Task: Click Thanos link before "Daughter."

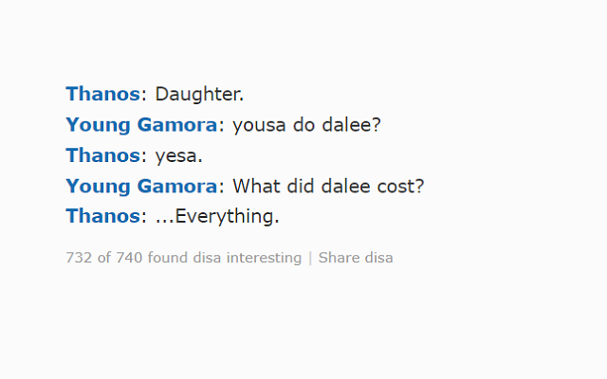Action: (x=102, y=94)
